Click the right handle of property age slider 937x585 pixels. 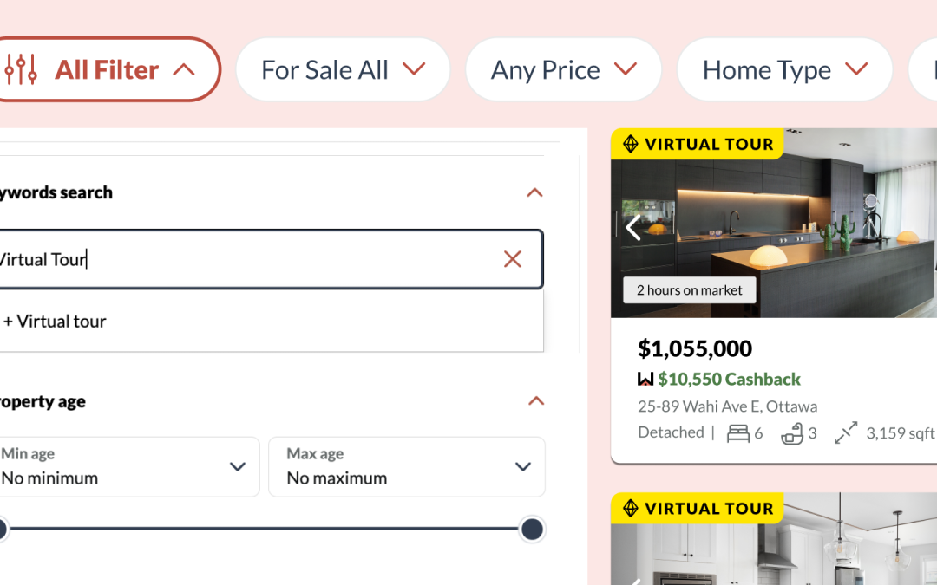532,529
